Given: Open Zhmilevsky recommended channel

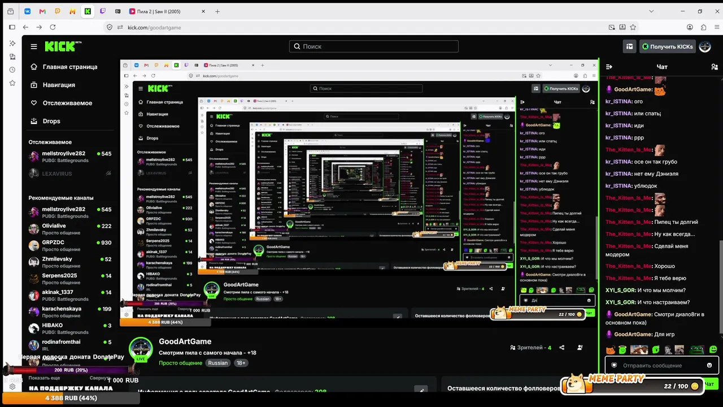Looking at the screenshot, I should pyautogui.click(x=70, y=262).
